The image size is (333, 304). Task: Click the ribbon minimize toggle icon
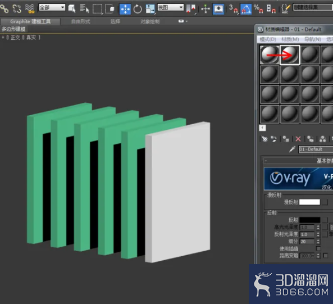click(x=181, y=21)
